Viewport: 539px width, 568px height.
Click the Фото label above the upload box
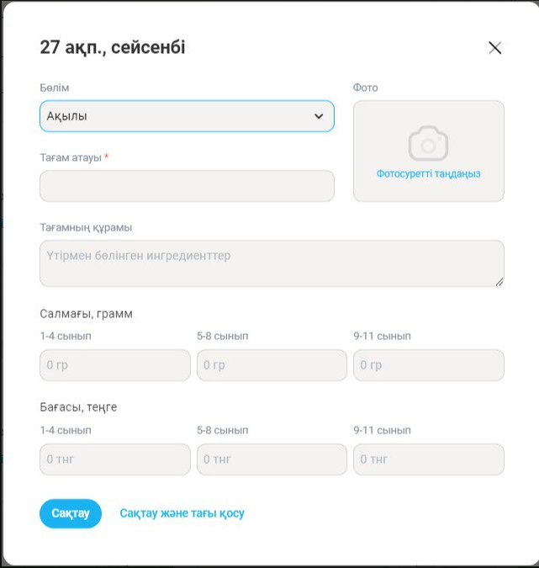366,88
